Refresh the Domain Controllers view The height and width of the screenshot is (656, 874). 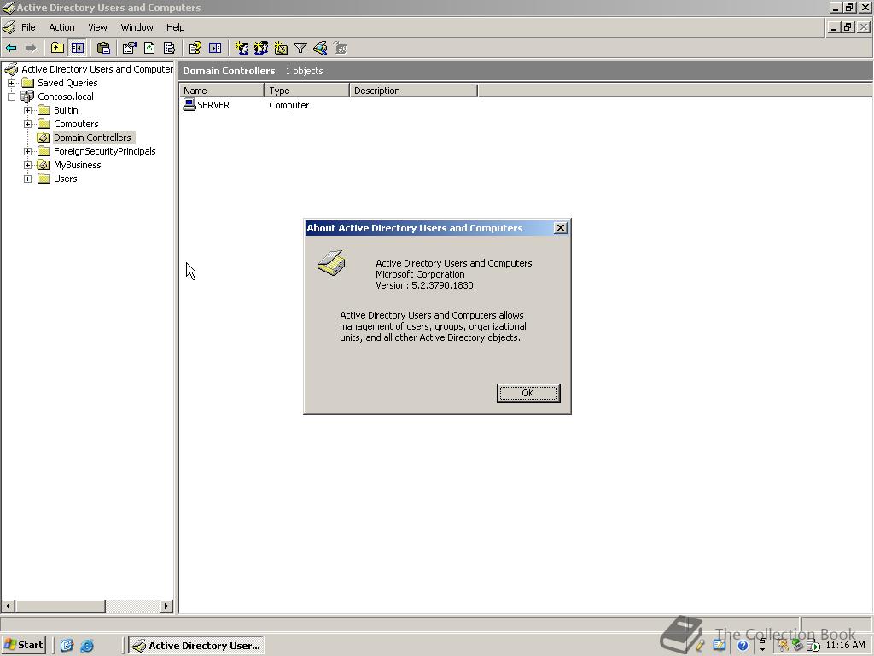tap(149, 49)
